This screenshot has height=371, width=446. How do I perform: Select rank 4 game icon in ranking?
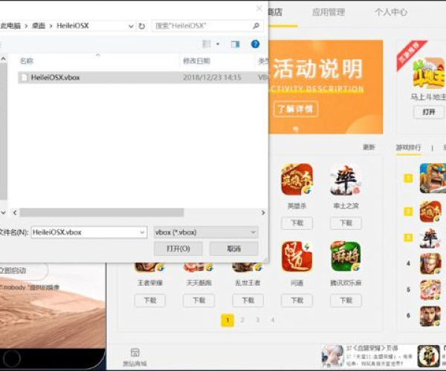(430, 263)
